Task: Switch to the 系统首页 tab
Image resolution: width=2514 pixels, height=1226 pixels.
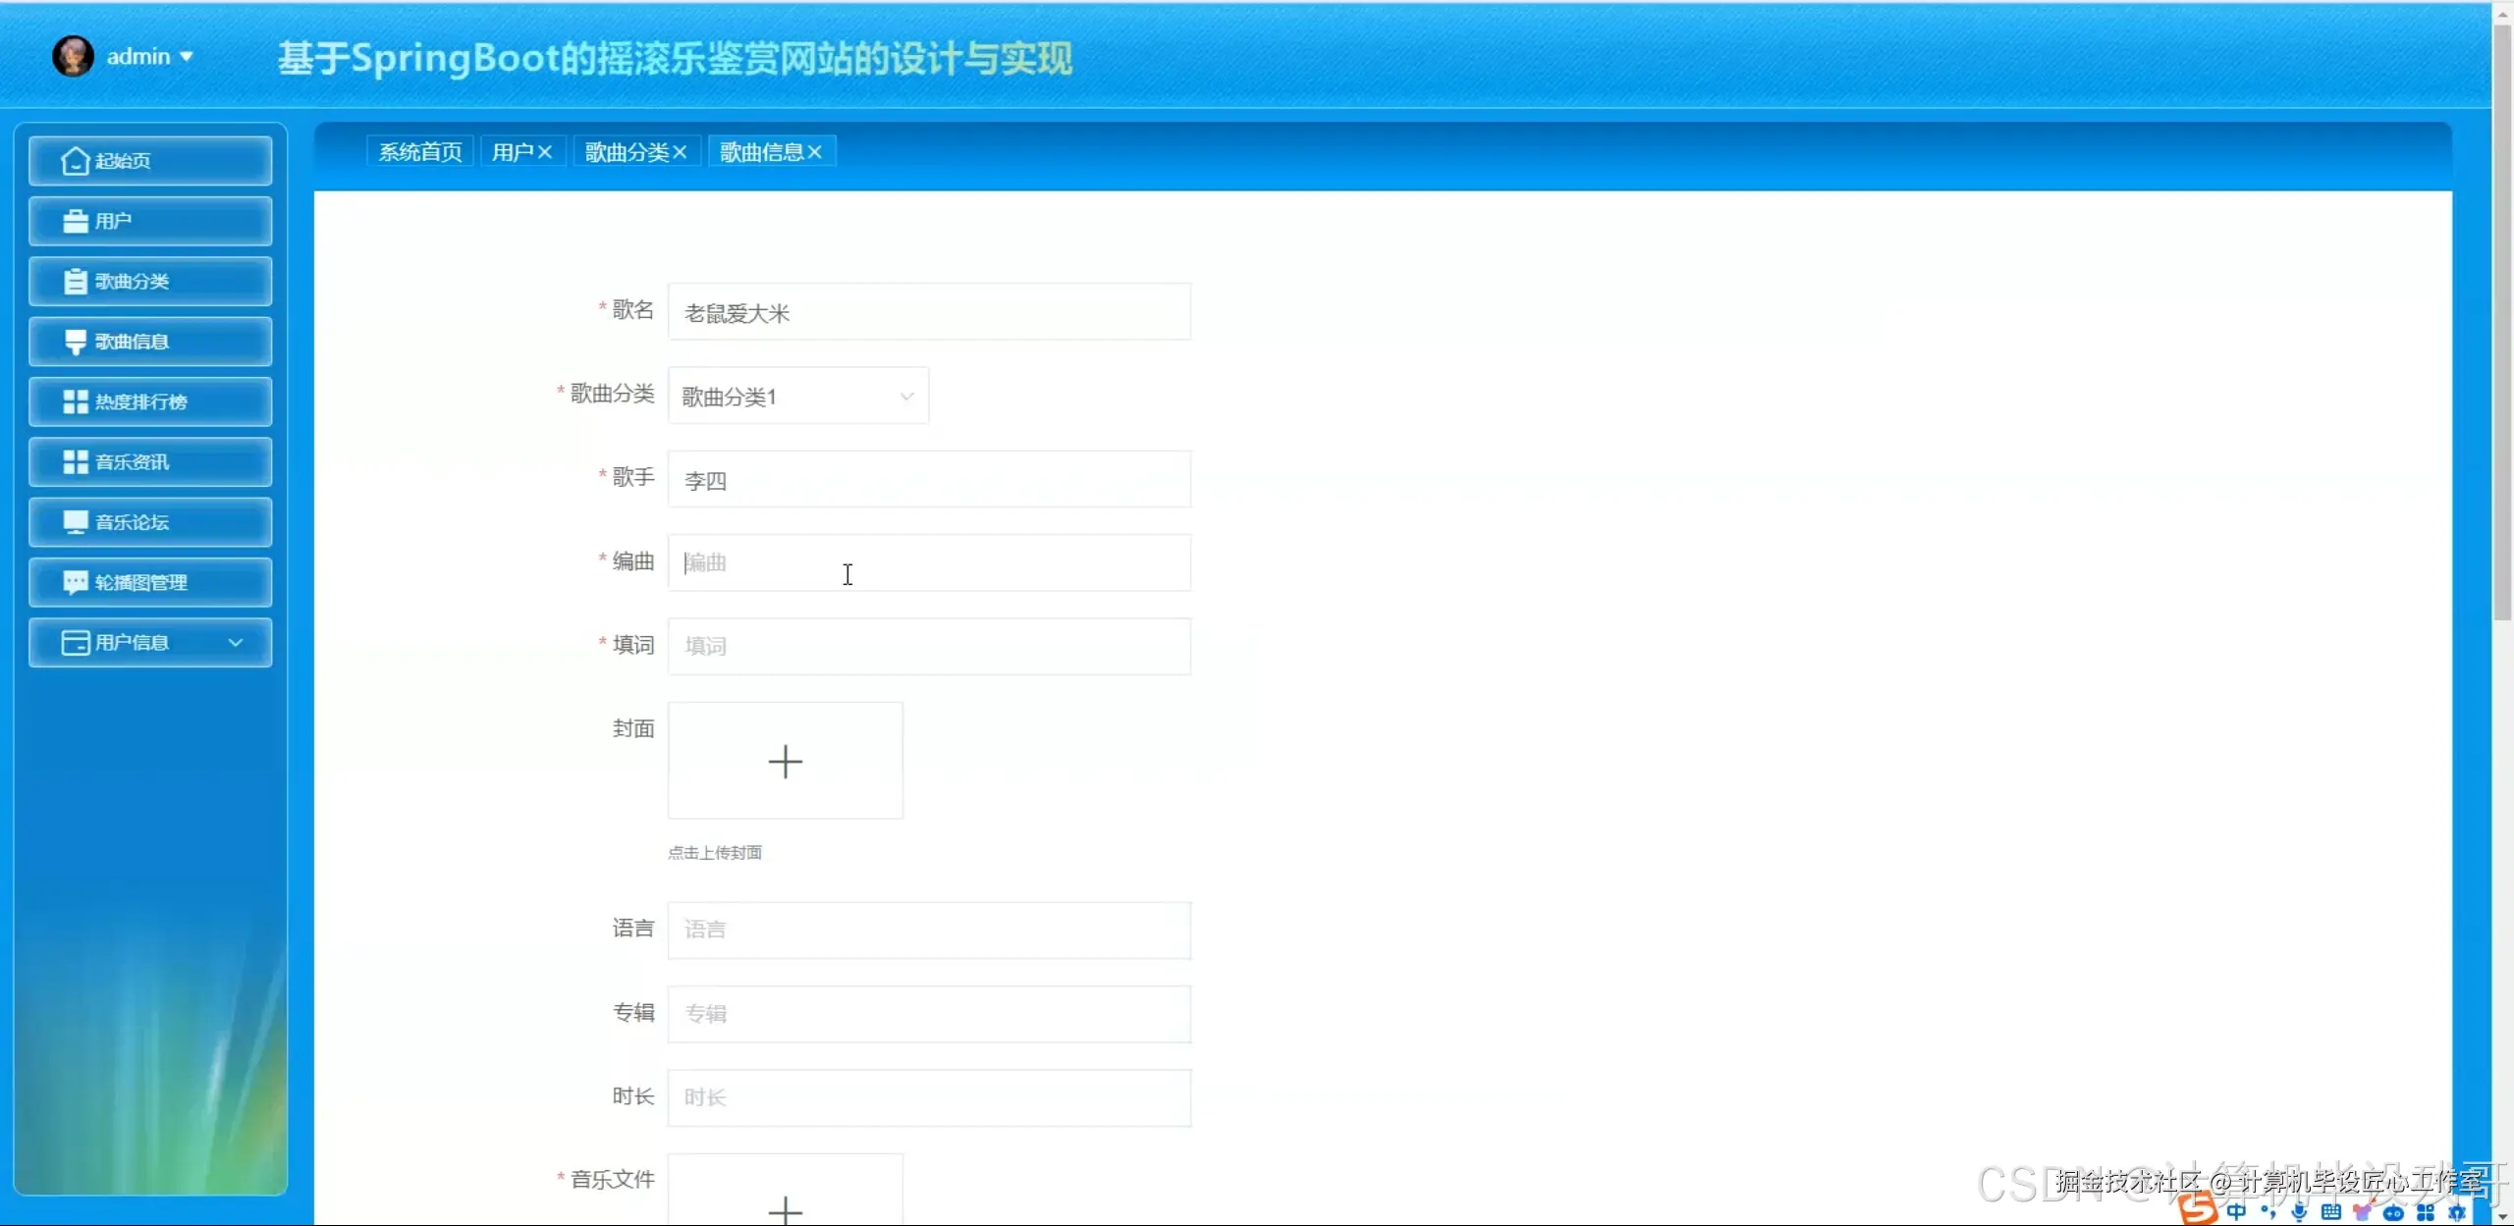Action: (x=419, y=150)
